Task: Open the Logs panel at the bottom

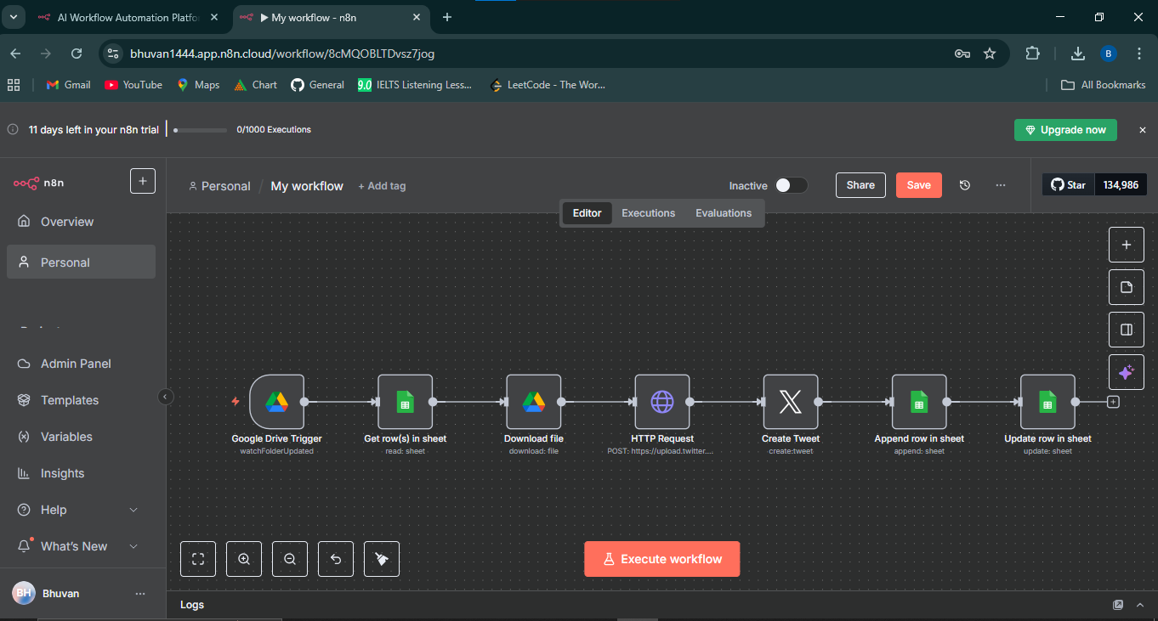Action: coord(191,604)
